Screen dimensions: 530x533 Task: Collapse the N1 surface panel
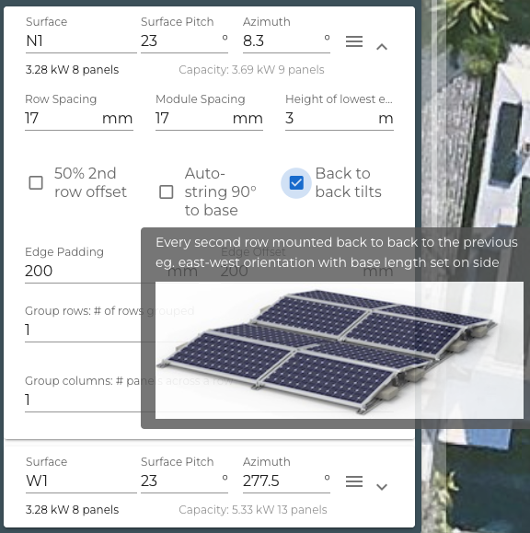(x=382, y=47)
